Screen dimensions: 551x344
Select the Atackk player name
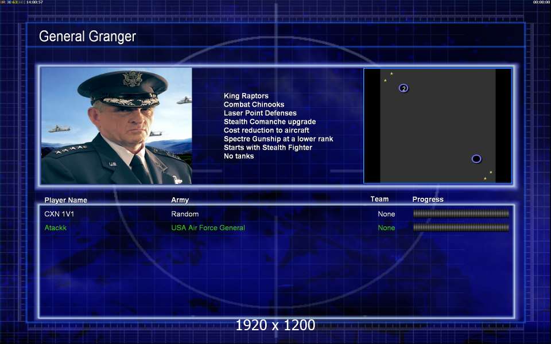(x=56, y=228)
